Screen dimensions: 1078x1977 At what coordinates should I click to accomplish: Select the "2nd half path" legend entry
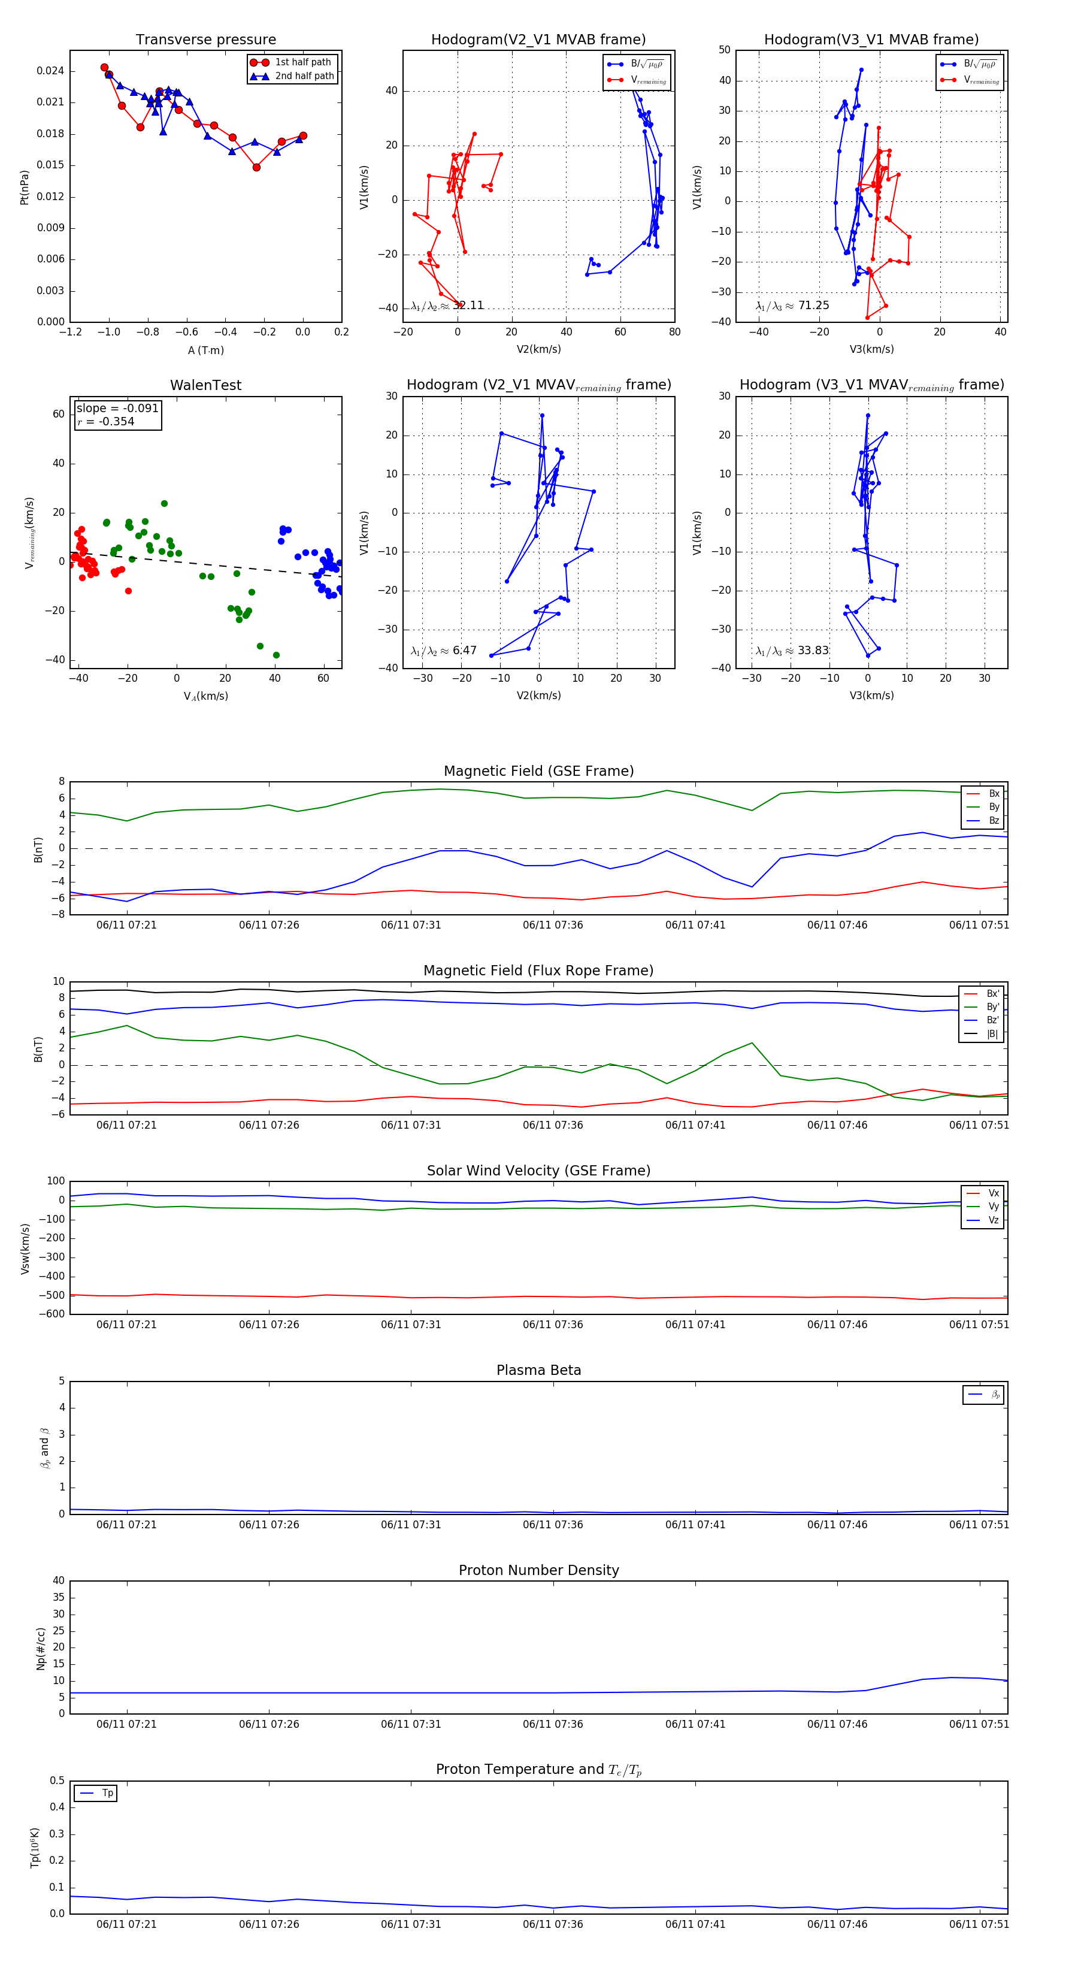pos(293,76)
